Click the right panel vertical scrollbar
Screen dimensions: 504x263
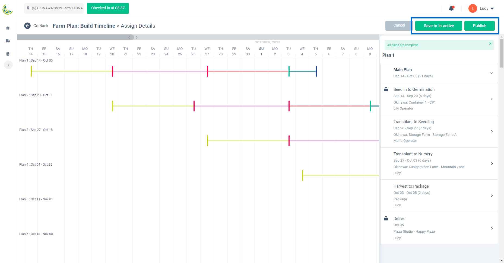tap(502, 53)
